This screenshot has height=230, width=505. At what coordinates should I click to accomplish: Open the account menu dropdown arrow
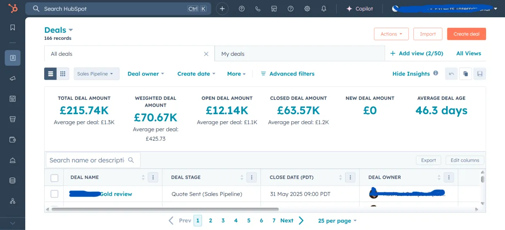(495, 9)
